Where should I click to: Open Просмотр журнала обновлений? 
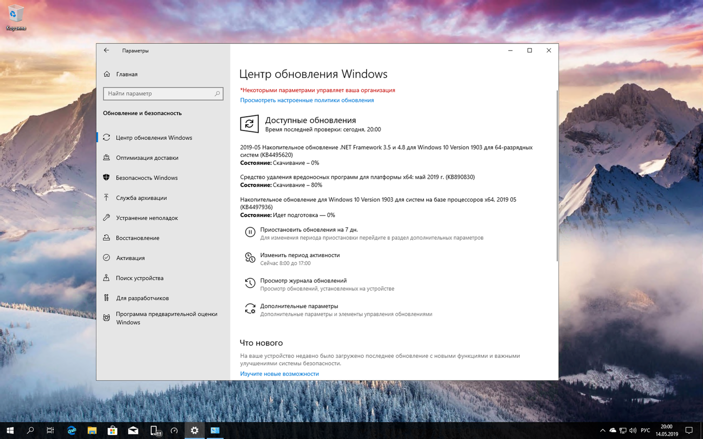coord(303,280)
